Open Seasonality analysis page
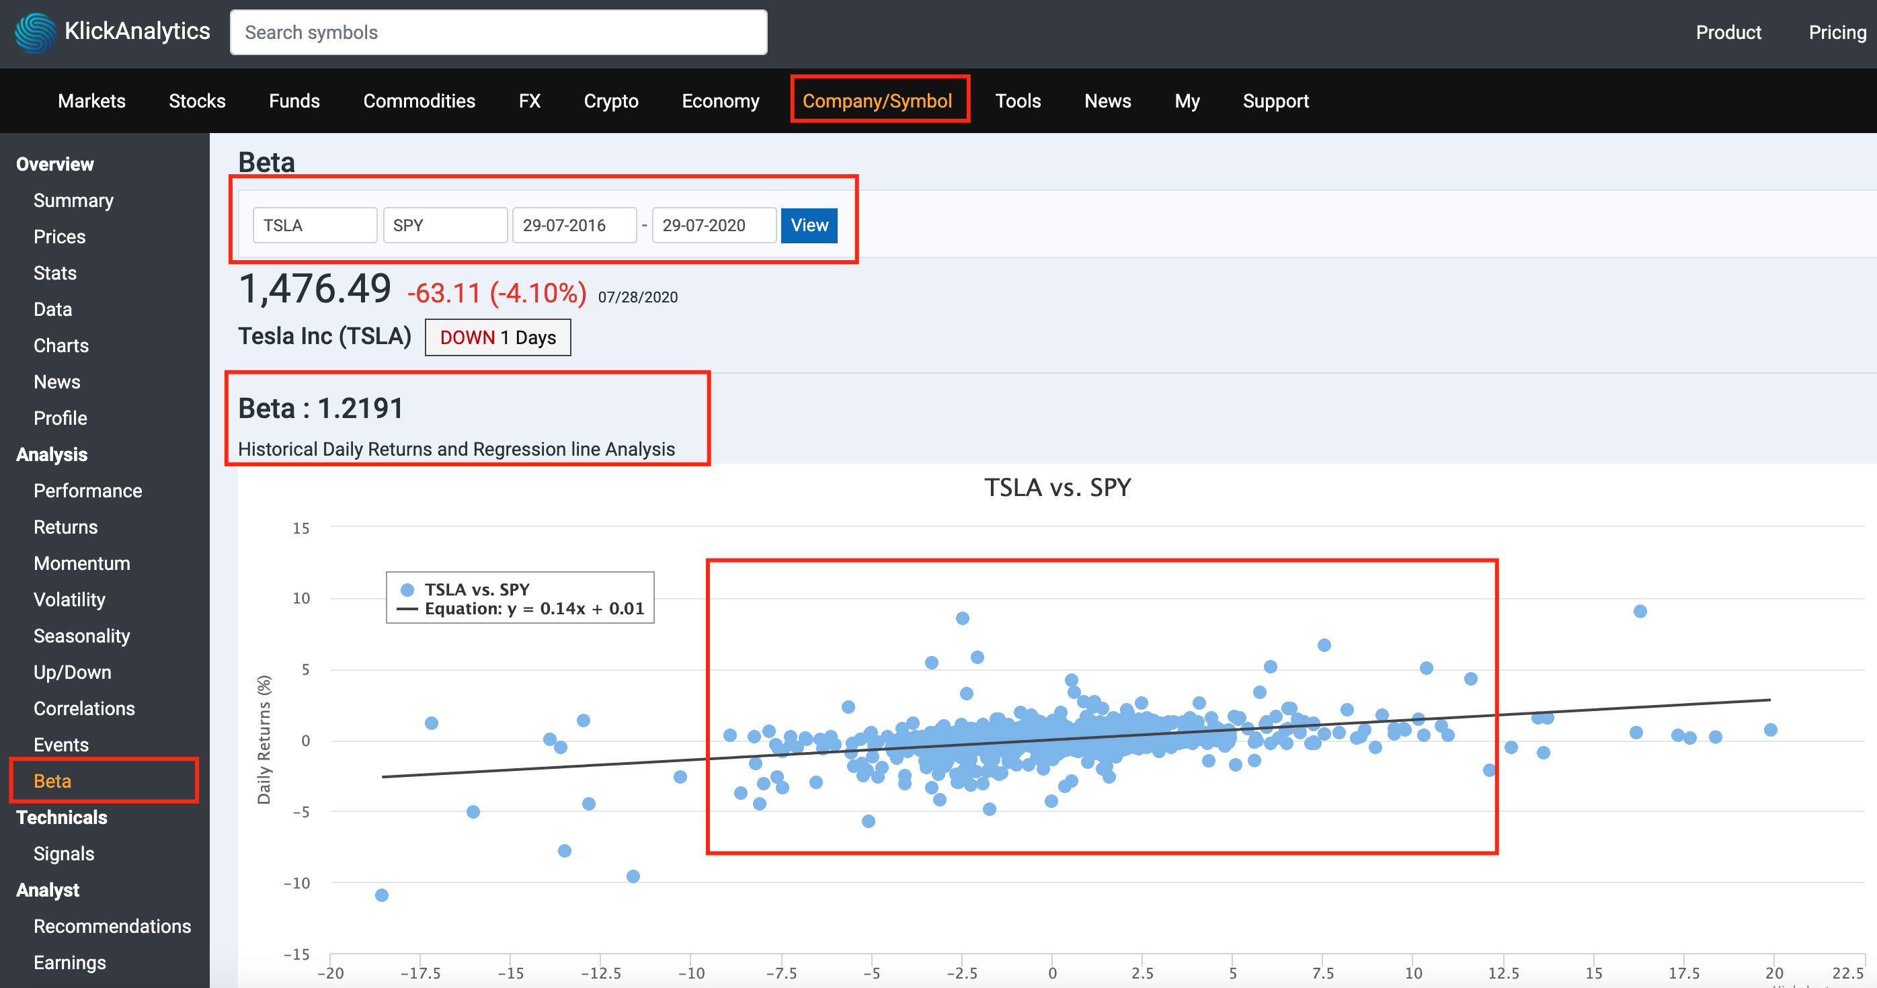The height and width of the screenshot is (988, 1877). pyautogui.click(x=81, y=636)
